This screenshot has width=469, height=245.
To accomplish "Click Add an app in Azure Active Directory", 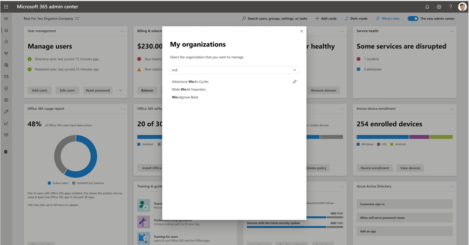I will tap(405, 231).
